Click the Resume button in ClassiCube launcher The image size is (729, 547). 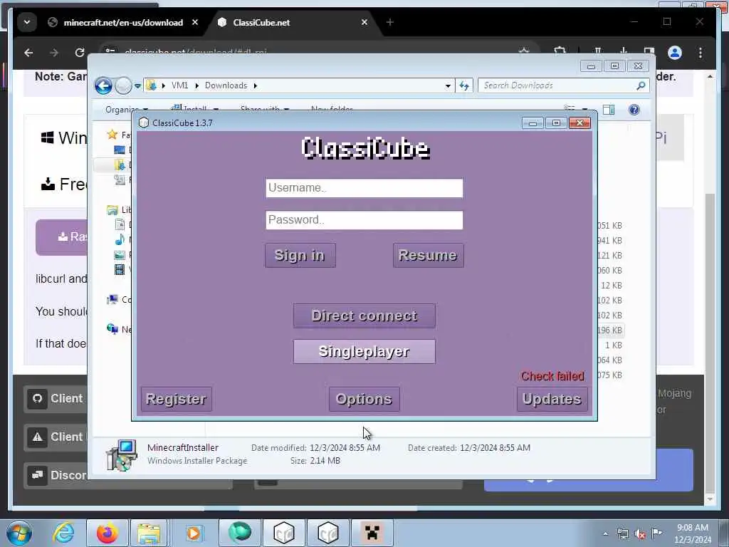[x=428, y=256]
